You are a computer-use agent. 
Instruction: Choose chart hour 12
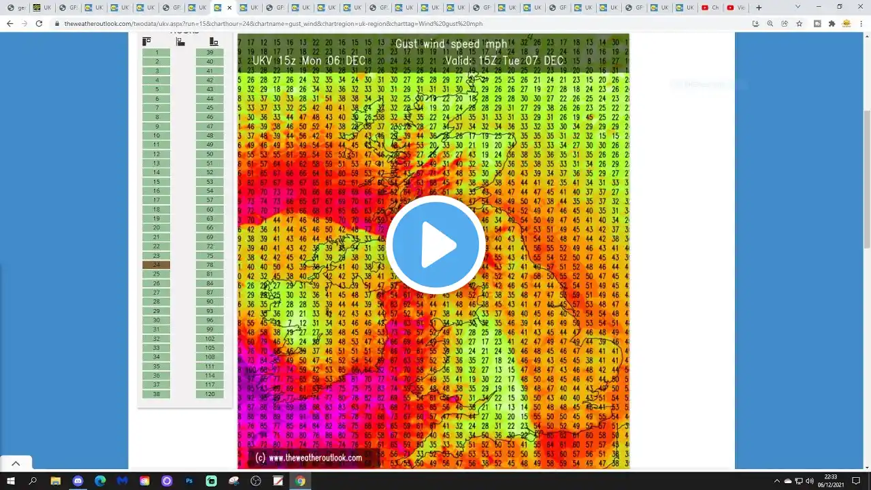click(157, 154)
